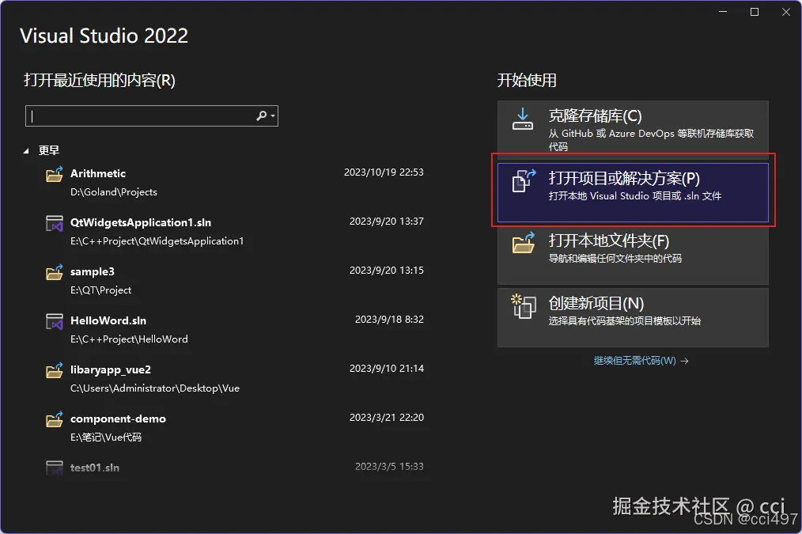Click the date 2023/3/21 22:20
Screen dimensions: 802x534
[387, 418]
